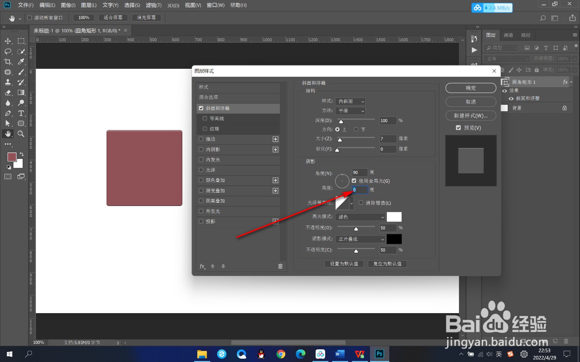Open layer filter 类型 dropdown
The width and height of the screenshot is (580, 362).
tap(501, 48)
